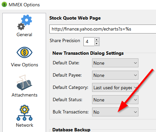Open the Default Status dropdown
This screenshot has height=132, width=156.
point(115,100)
